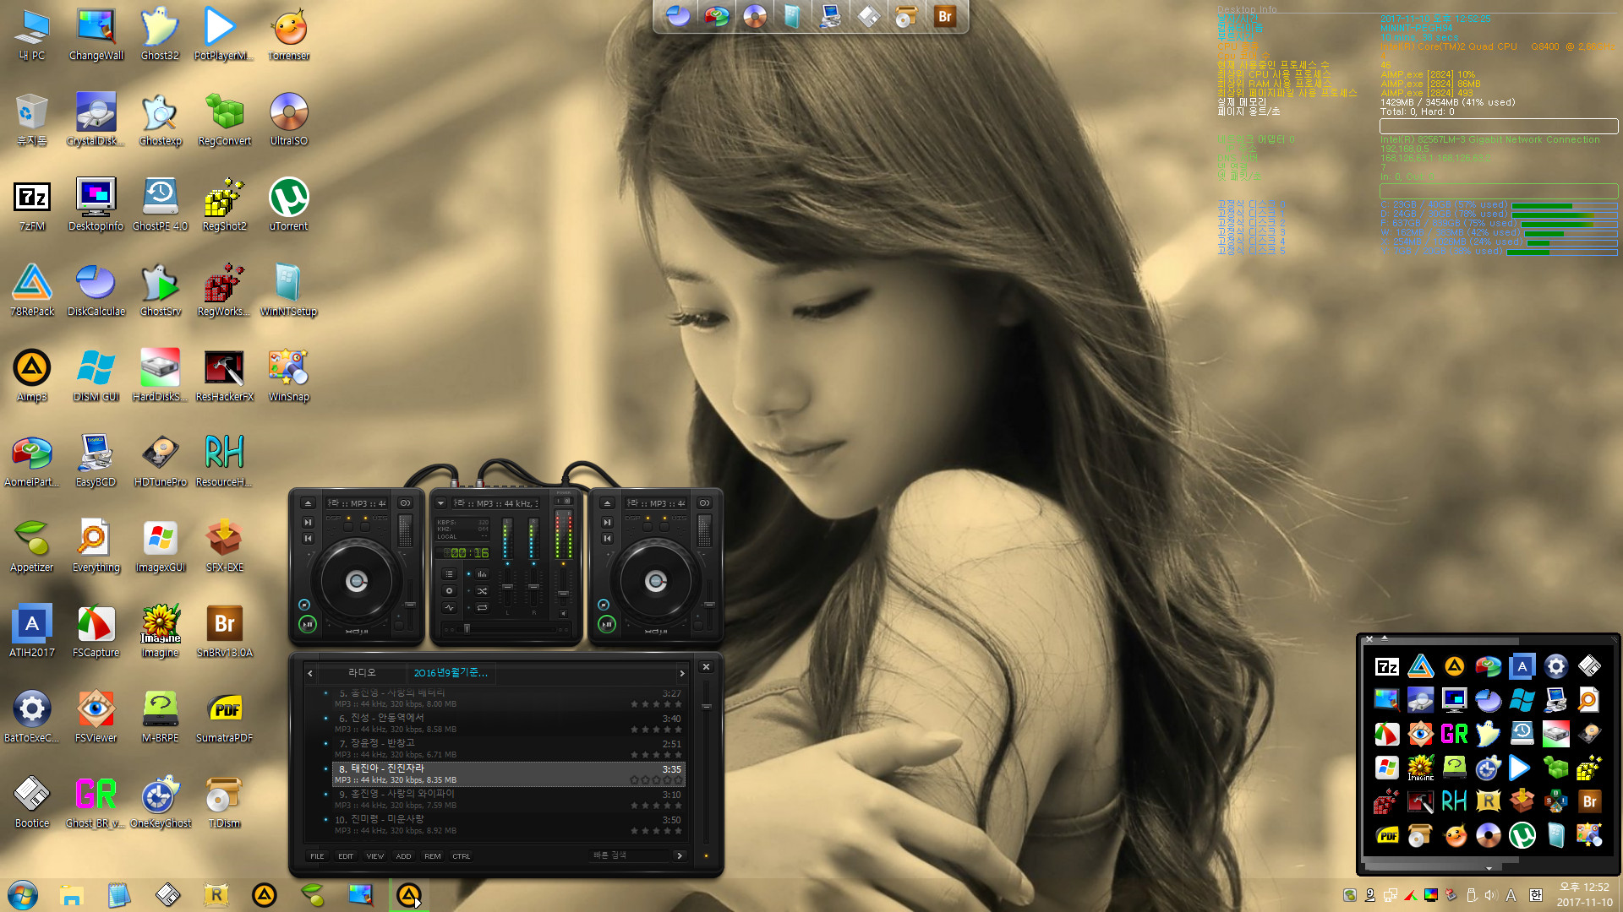Select the 2016년9월기준 playlist tab

[x=451, y=672]
